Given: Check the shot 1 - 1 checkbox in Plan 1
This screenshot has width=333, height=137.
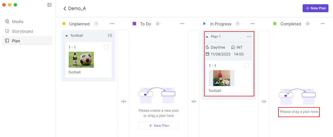Looking at the screenshot, I should pos(247,66).
